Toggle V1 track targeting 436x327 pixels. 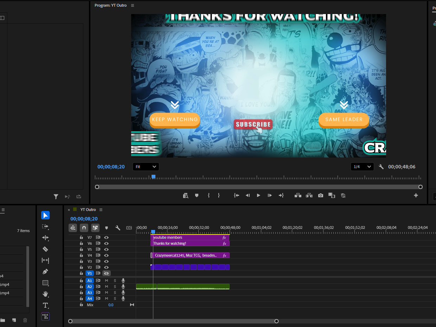click(90, 273)
